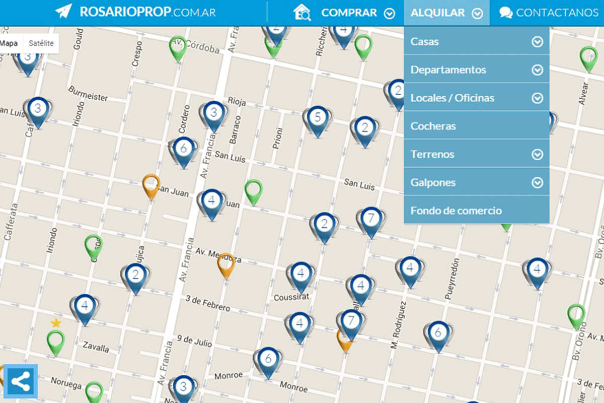
Task: Open the house search icon in header
Action: (302, 13)
